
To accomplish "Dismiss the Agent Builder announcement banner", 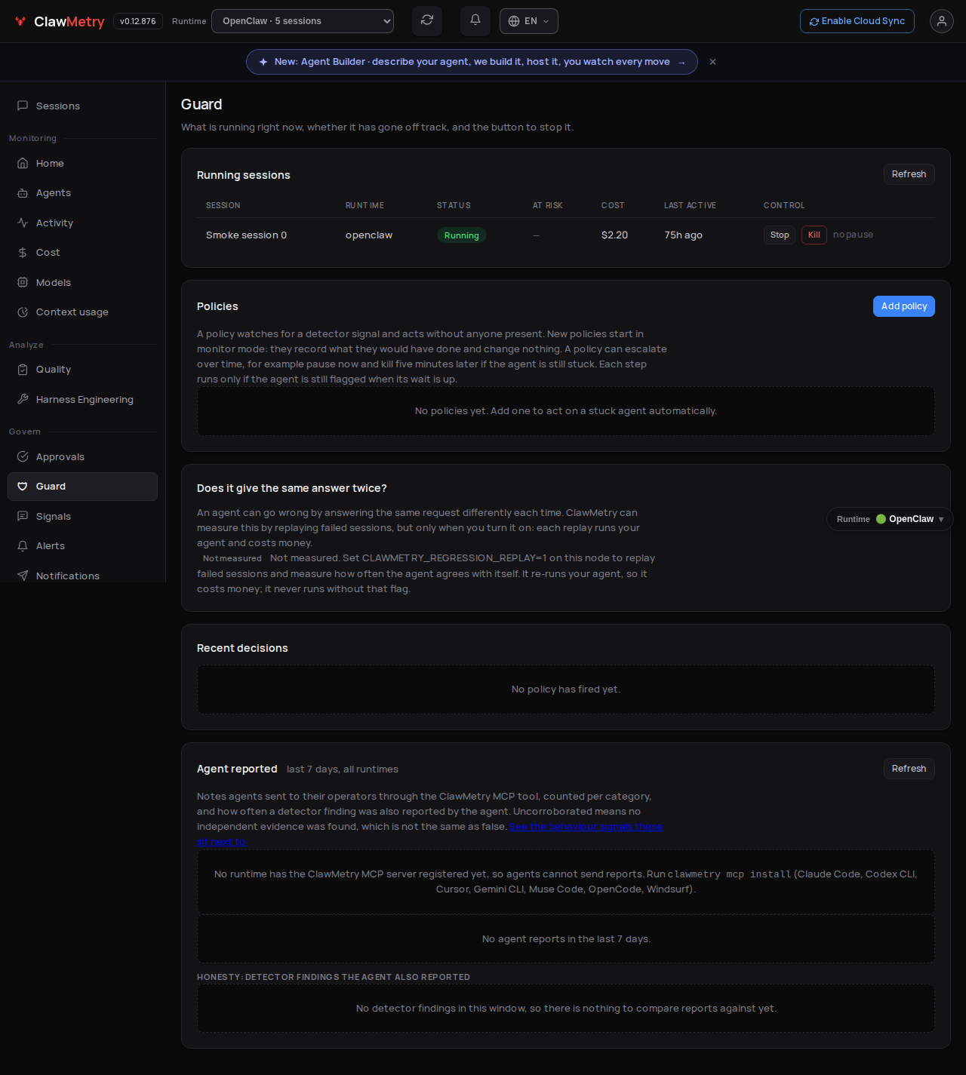I will pos(712,62).
